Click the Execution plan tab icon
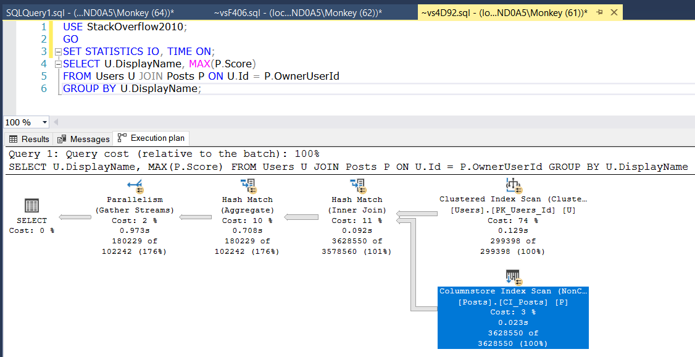The width and height of the screenshot is (695, 357). [x=122, y=138]
